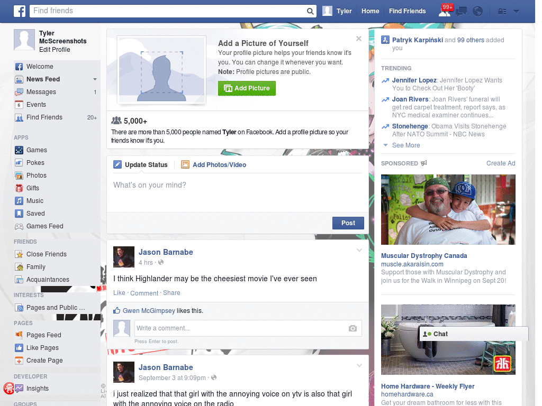This screenshot has width=542, height=406.
Task: Open Find Friends in the top bar
Action: (407, 11)
